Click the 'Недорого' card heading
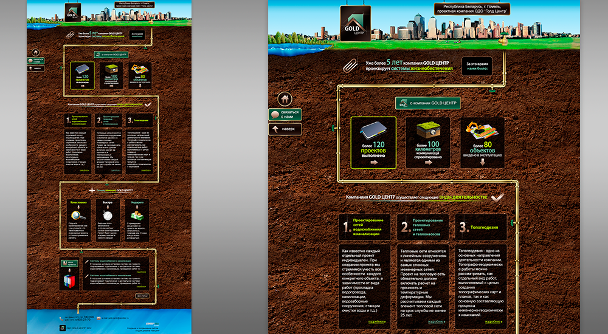 [137, 202]
